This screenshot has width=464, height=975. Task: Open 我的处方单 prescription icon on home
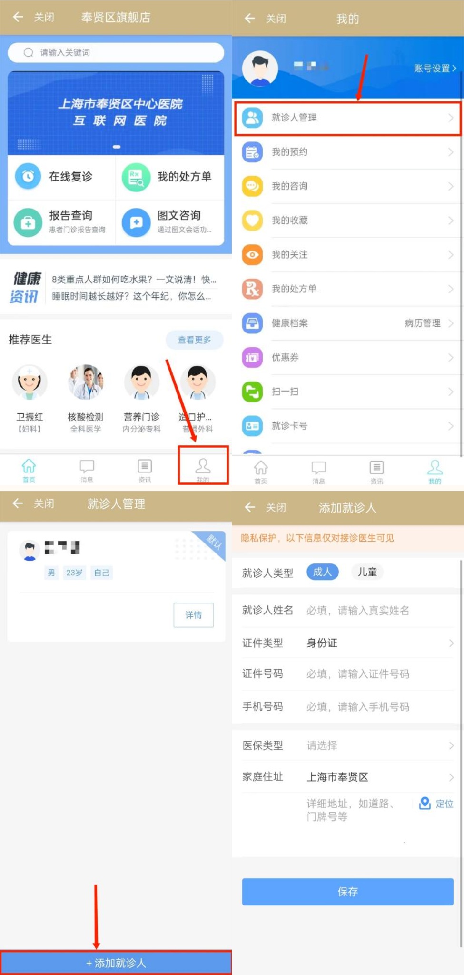pos(136,177)
